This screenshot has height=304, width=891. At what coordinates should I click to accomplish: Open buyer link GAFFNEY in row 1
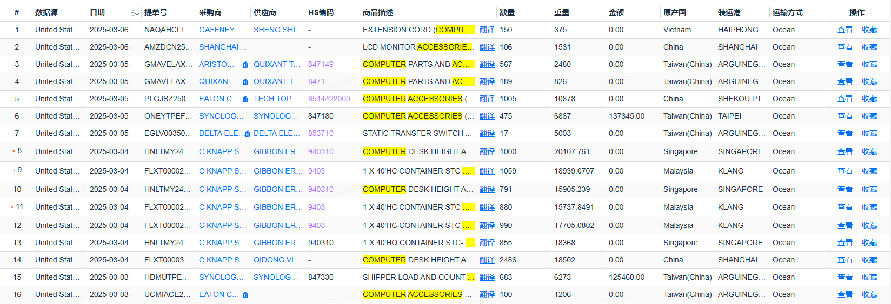221,30
